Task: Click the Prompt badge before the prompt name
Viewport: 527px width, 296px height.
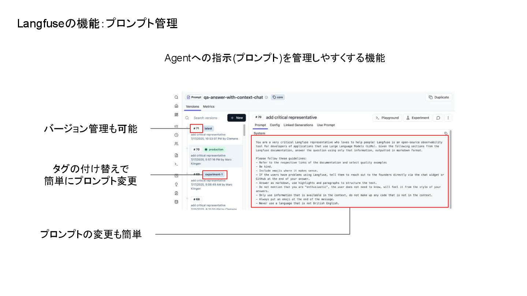Action: 194,97
